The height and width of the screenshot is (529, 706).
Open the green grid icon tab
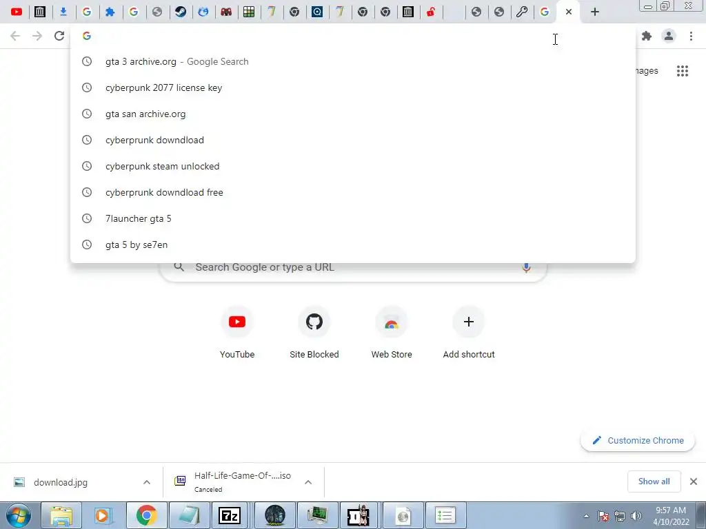249,12
